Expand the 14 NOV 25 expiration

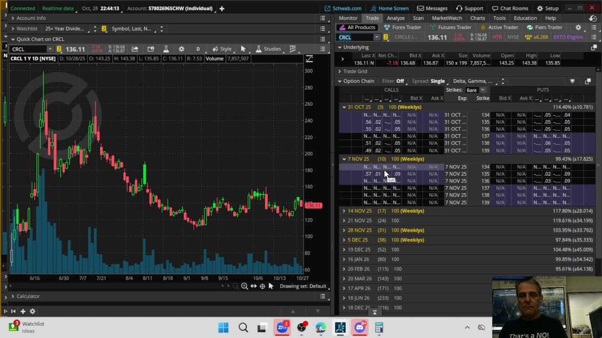click(344, 211)
